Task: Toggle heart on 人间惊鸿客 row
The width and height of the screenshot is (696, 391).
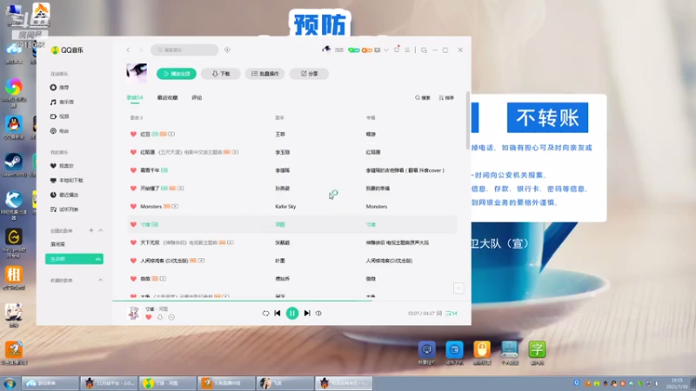Action: [133, 262]
